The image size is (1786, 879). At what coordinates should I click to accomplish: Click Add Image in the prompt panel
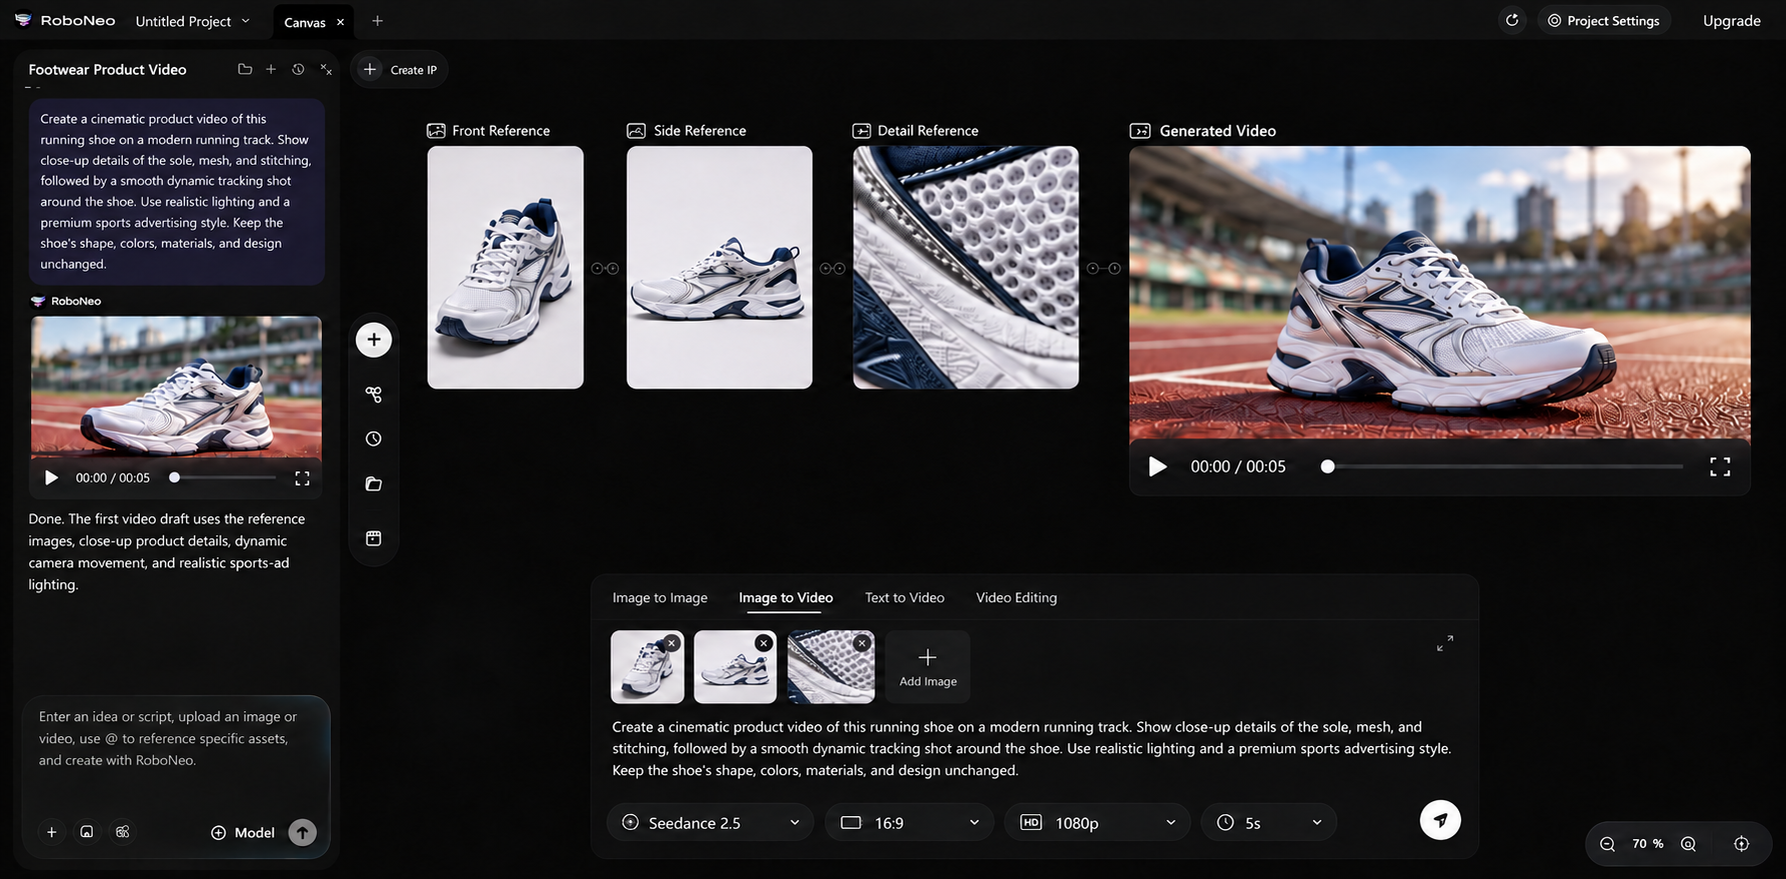927,666
